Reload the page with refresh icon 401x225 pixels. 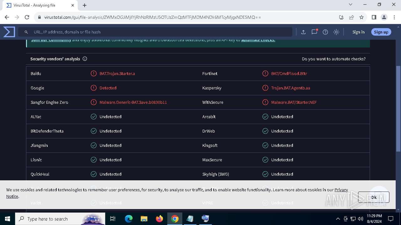click(x=27, y=17)
